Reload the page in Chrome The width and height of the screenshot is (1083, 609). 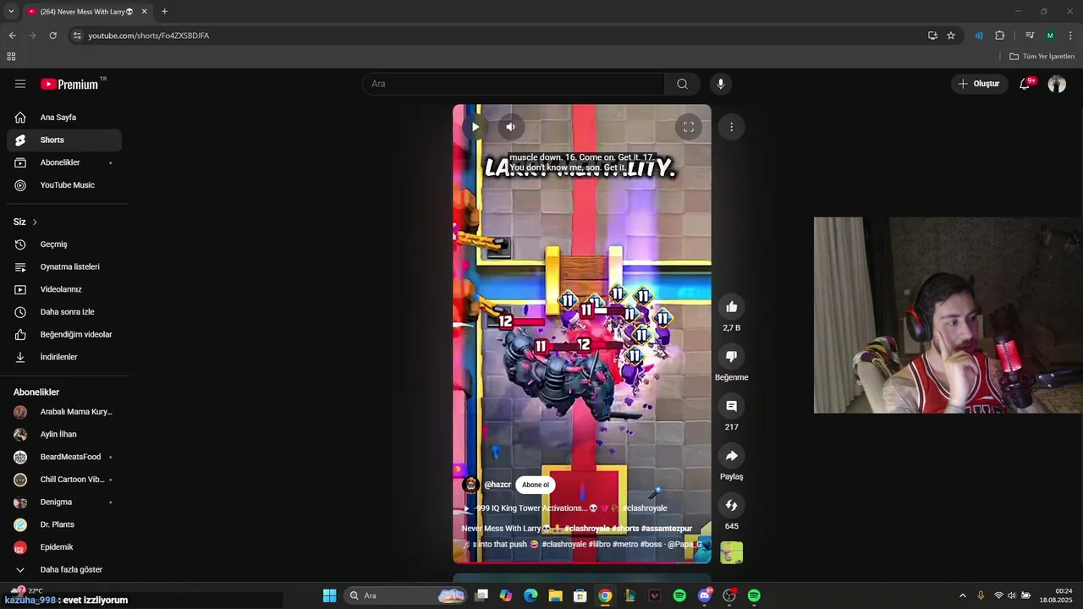(52, 36)
